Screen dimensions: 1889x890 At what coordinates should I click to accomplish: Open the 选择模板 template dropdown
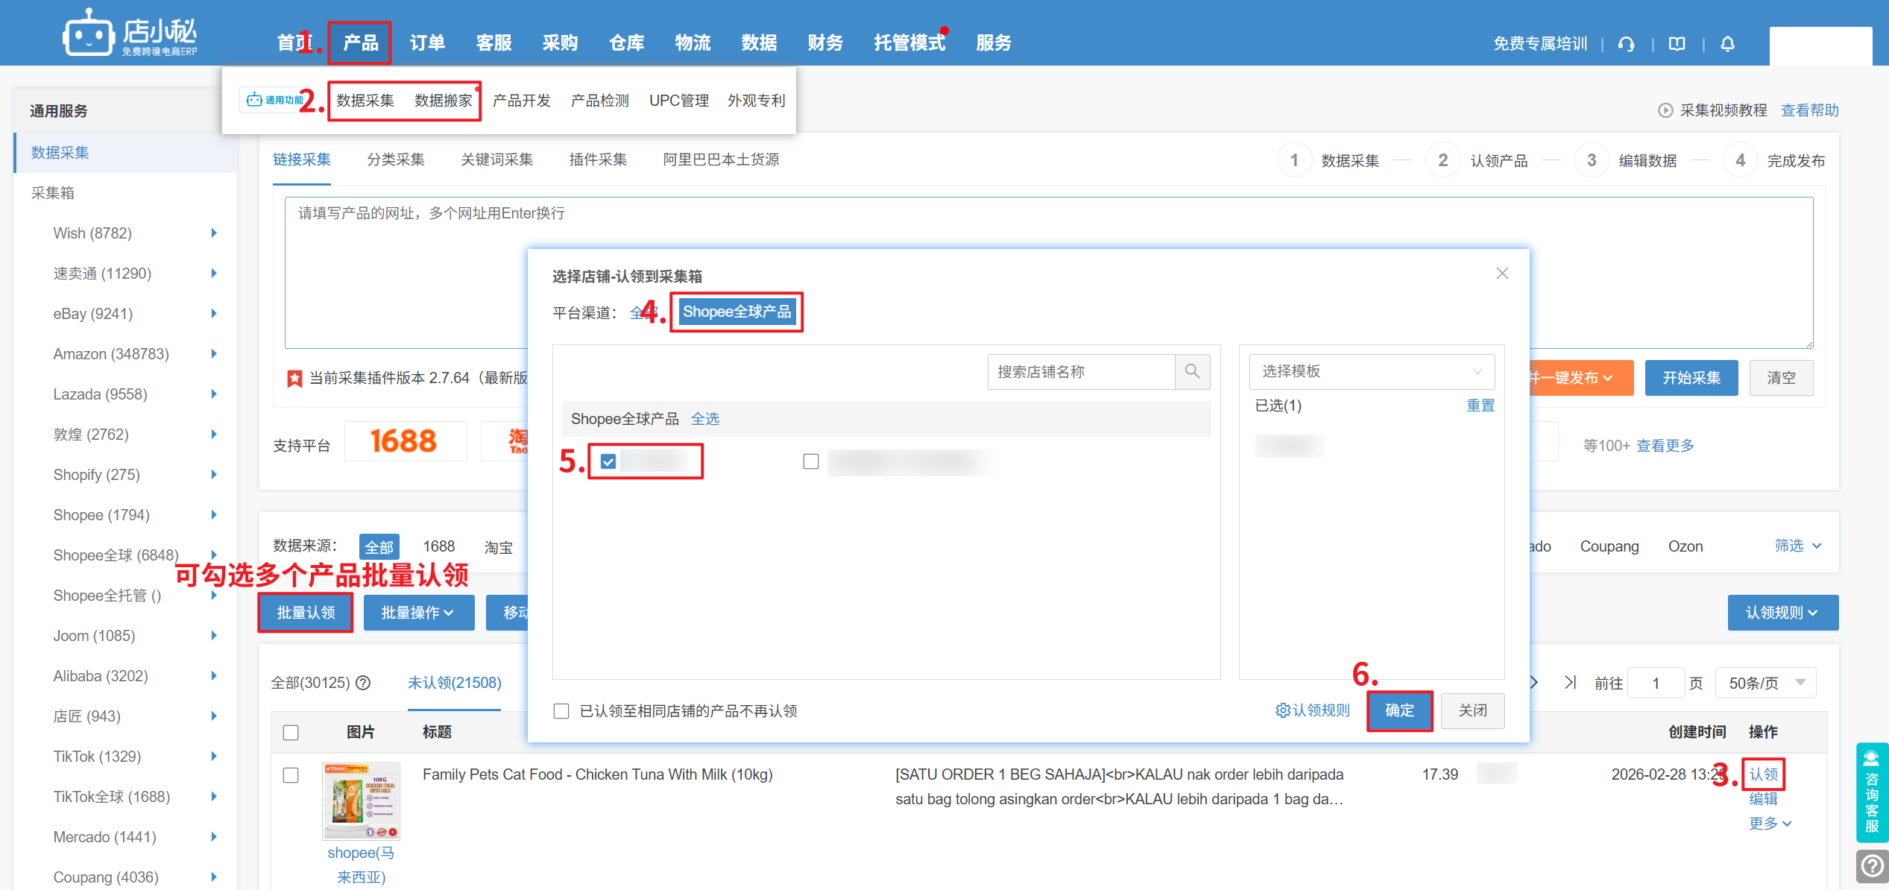point(1371,371)
